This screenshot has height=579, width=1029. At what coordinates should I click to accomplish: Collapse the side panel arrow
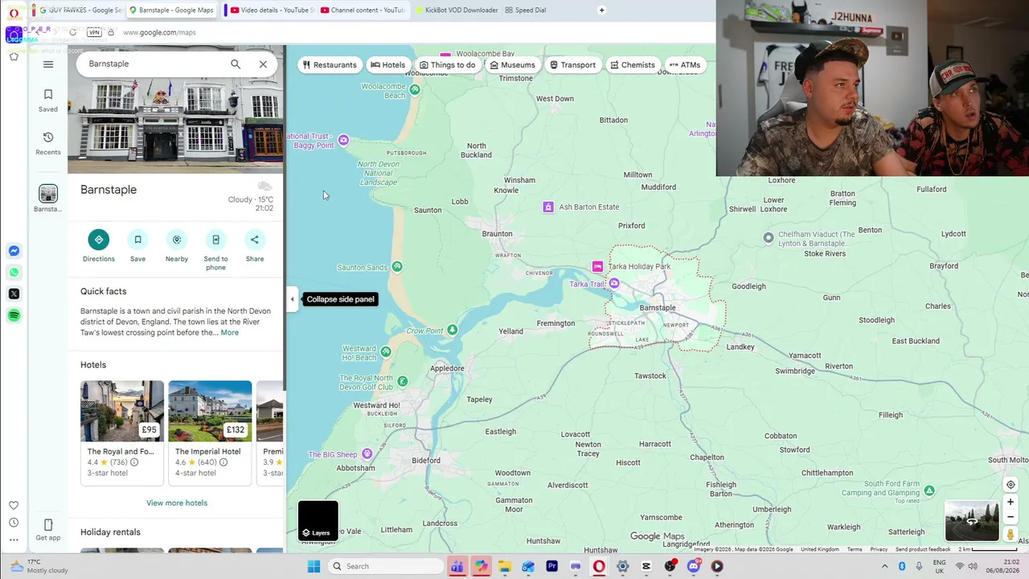(292, 299)
